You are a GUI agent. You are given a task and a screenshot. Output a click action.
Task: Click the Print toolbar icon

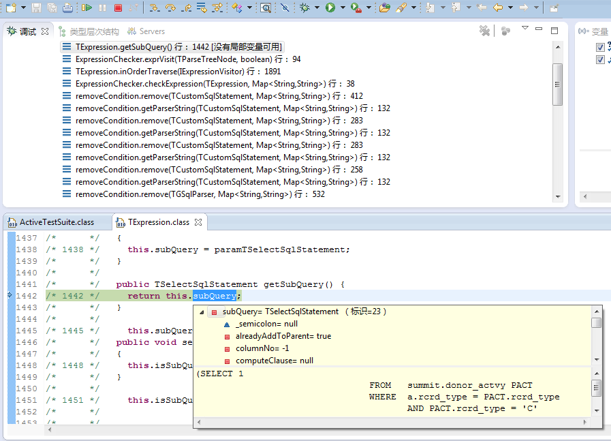click(67, 7)
